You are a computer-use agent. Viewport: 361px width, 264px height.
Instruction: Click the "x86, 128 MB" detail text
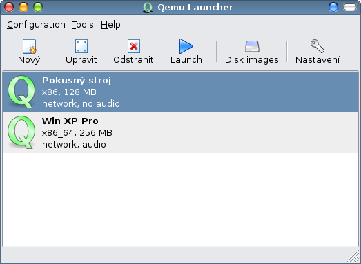69,92
